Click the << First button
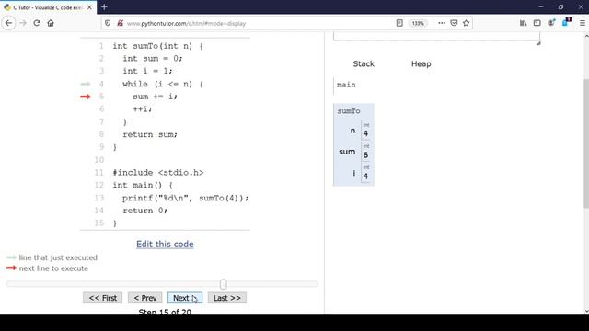Viewport: 589px width, 331px height. coord(102,298)
